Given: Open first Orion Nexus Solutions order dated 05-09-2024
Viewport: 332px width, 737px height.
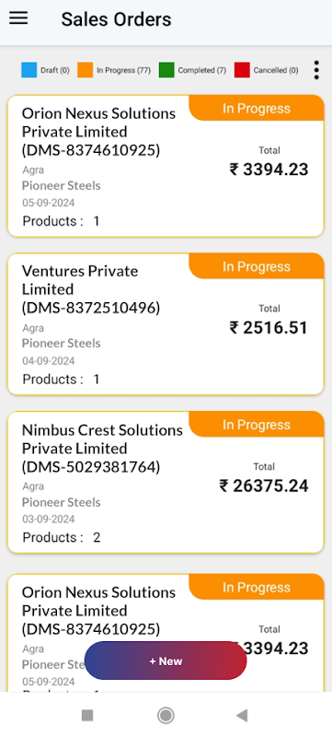Looking at the screenshot, I should tap(166, 166).
